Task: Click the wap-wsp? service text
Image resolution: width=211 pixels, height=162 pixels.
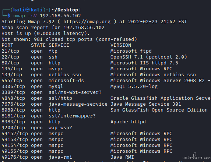Action: click(x=60, y=128)
